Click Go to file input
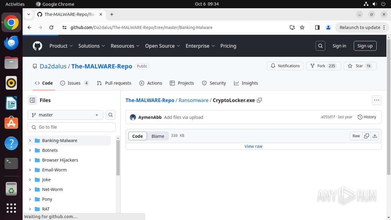391x220 pixels. [71, 127]
